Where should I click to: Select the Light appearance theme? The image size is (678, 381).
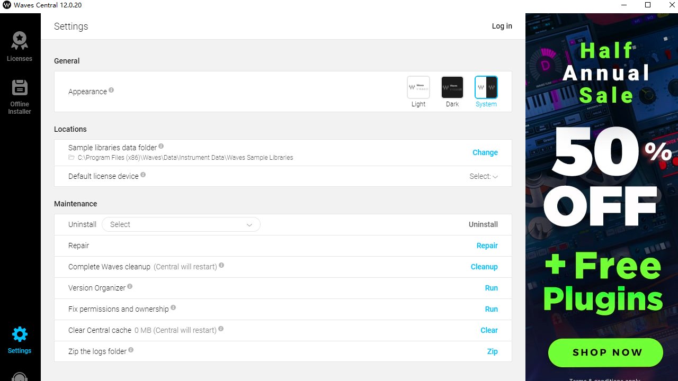(x=418, y=88)
